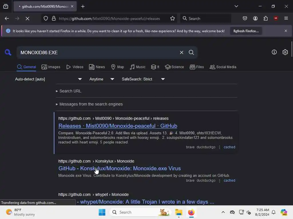Dismiss the Firefox refresh notification bar

(286, 31)
